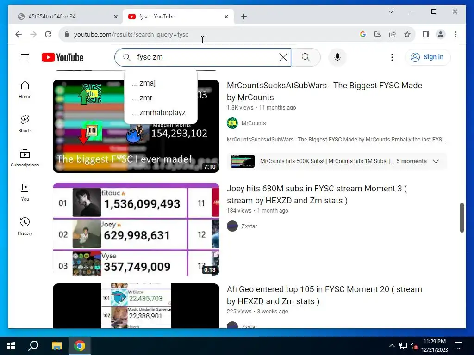Select the 'zmaj' search suggestion
Image resolution: width=474 pixels, height=355 pixels.
coord(161,83)
